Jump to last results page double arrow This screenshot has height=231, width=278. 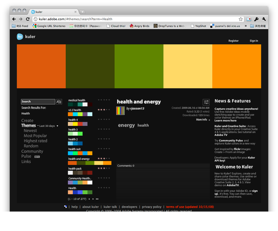[97, 199]
